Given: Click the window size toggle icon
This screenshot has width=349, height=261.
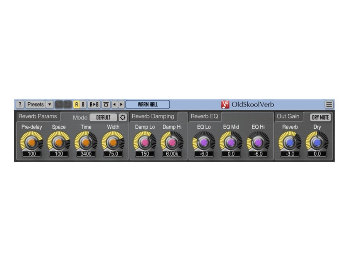Looking at the screenshot, I should click(x=106, y=104).
